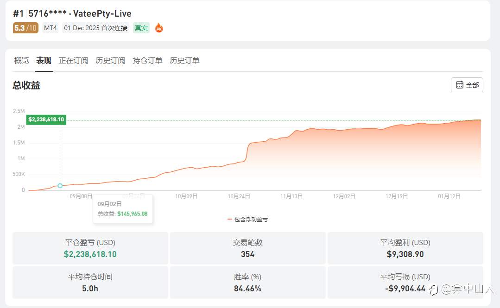Go to the 历史订单 tab
The height and width of the screenshot is (308, 500).
[184, 61]
